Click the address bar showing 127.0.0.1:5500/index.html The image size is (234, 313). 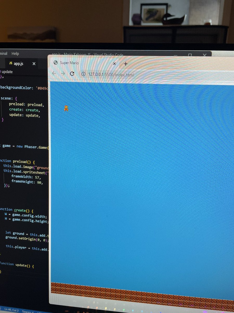coord(111,75)
